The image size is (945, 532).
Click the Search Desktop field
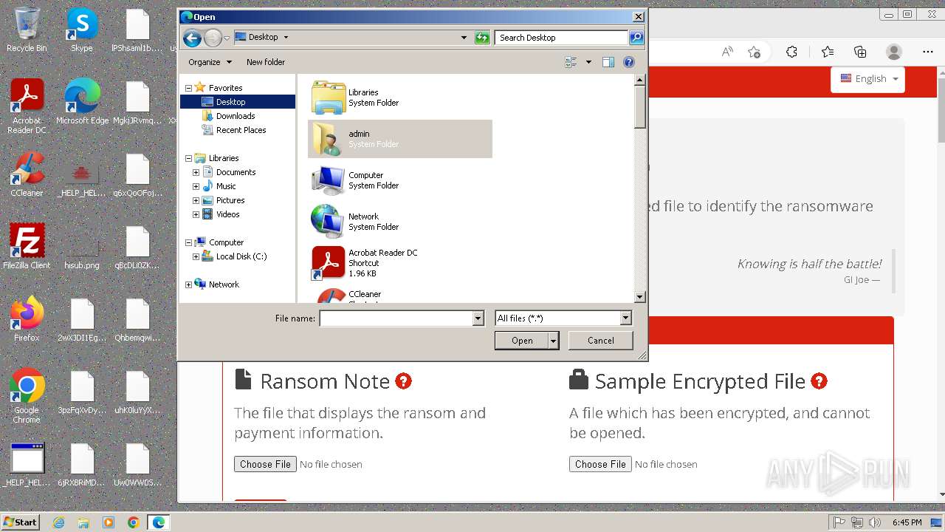[562, 38]
